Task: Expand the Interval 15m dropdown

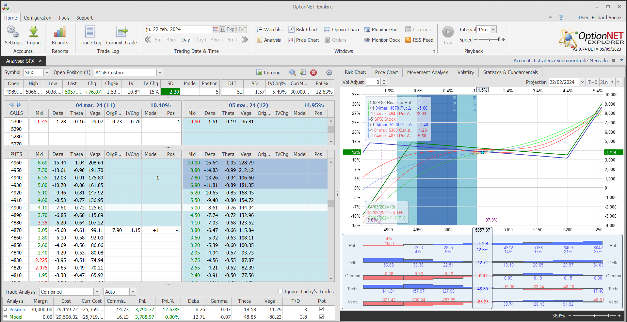Action: pyautogui.click(x=493, y=30)
